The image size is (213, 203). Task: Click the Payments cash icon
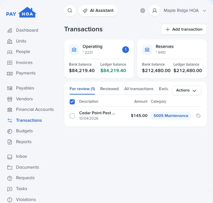pyautogui.click(x=10, y=73)
